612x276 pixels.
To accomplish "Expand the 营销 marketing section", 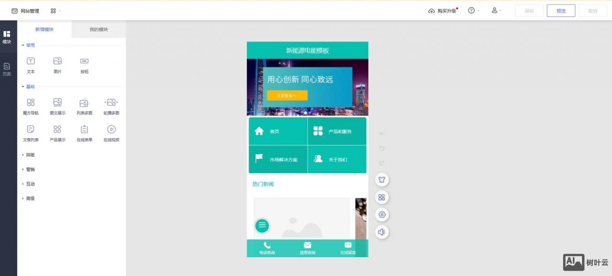I will point(30,170).
